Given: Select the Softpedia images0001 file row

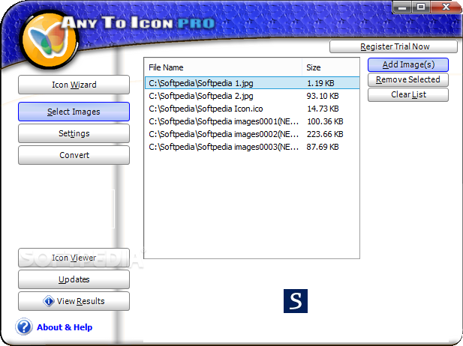Looking at the screenshot, I should click(252, 121).
